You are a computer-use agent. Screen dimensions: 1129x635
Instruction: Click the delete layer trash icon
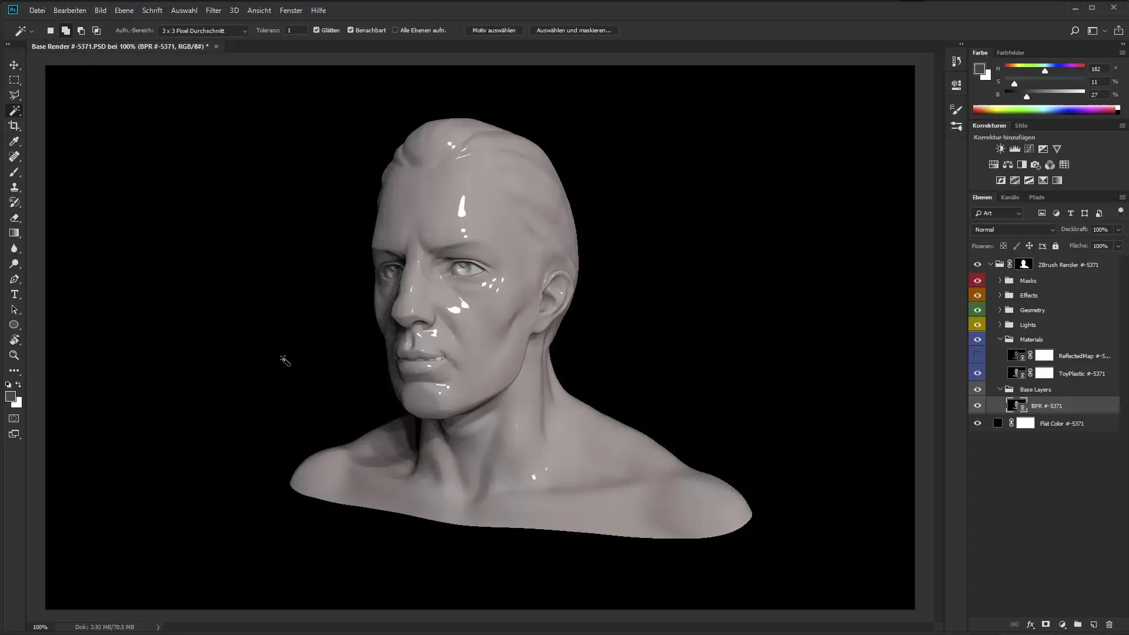coord(1109,624)
